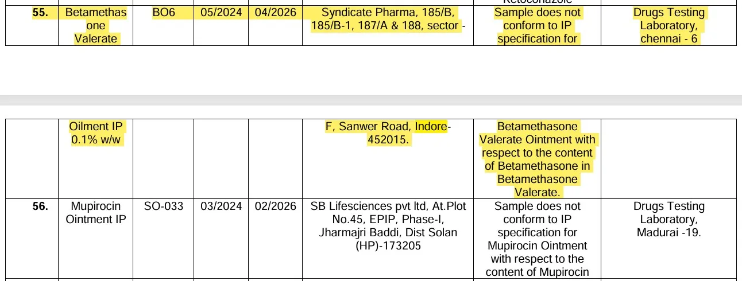Click the Sanwer Road, Indore-452015 address

pos(388,133)
